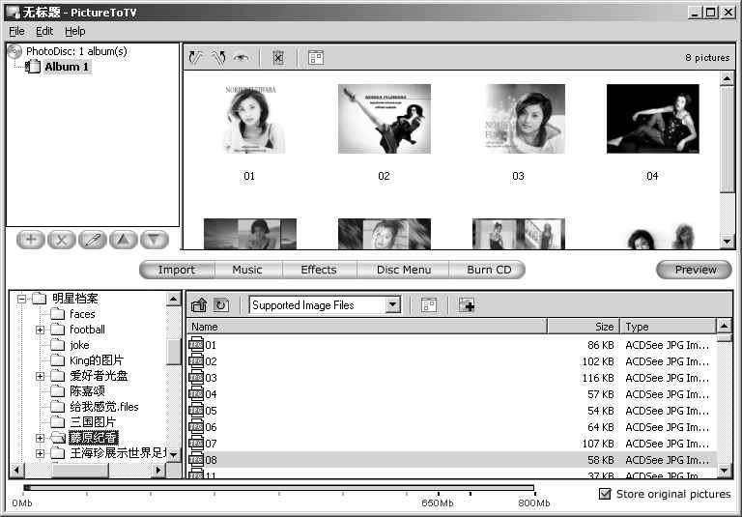Switch file browser view mode icon
Viewport: 742px width, 517px height.
[x=429, y=305]
